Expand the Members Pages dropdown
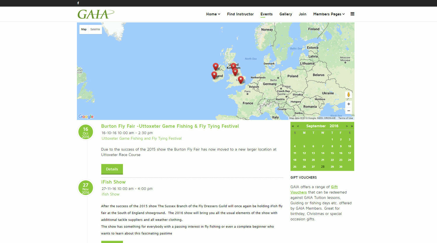This screenshot has width=437, height=243. [329, 14]
